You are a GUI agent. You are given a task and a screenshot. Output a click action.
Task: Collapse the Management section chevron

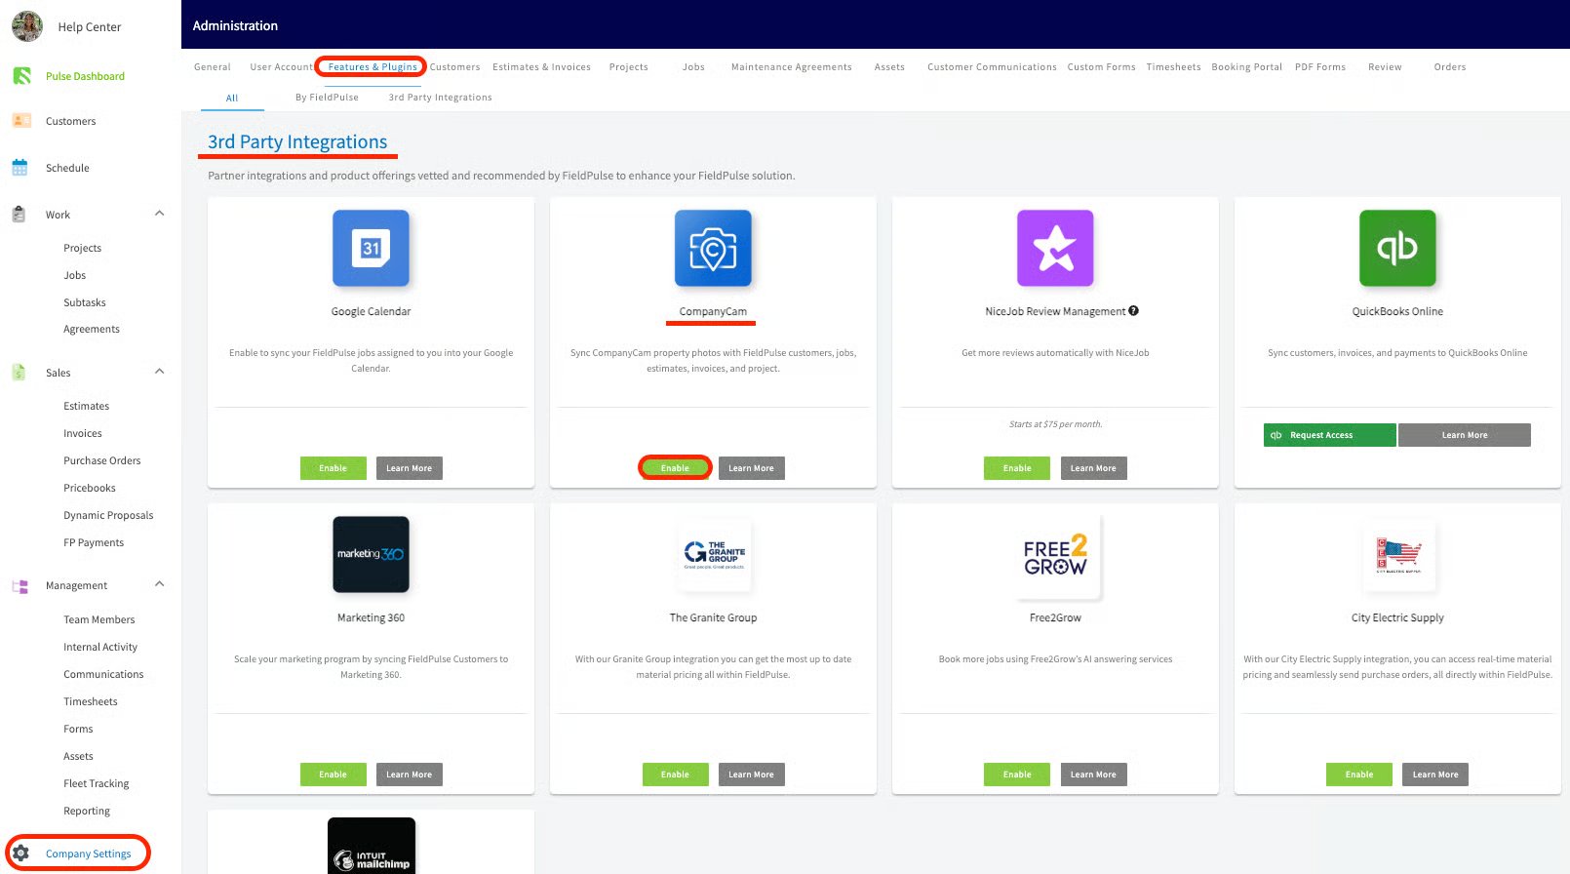point(160,583)
